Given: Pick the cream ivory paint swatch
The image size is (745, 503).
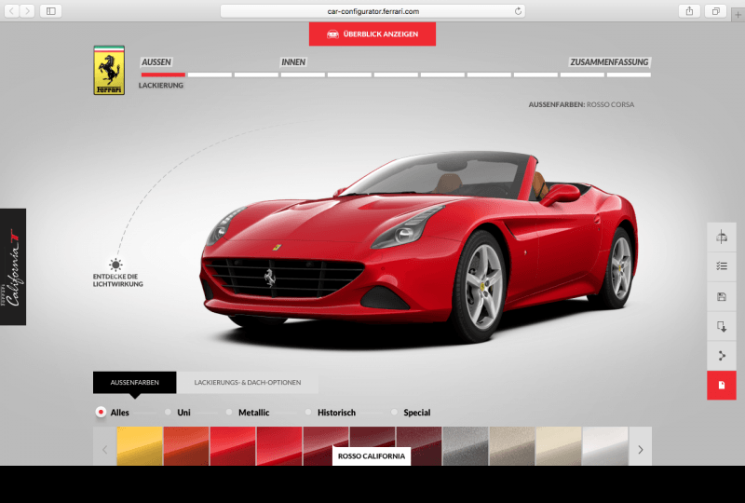Looking at the screenshot, I should click(559, 446).
